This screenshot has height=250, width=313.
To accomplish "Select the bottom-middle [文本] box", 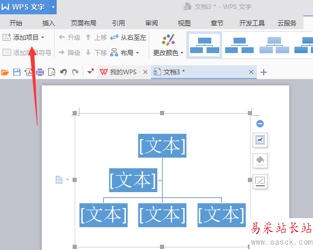I will [x=162, y=215].
